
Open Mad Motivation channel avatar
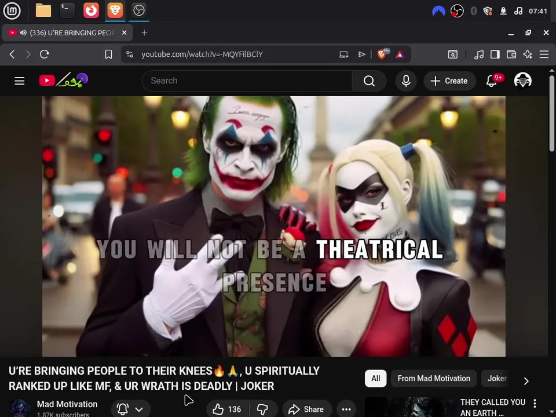[x=20, y=408]
